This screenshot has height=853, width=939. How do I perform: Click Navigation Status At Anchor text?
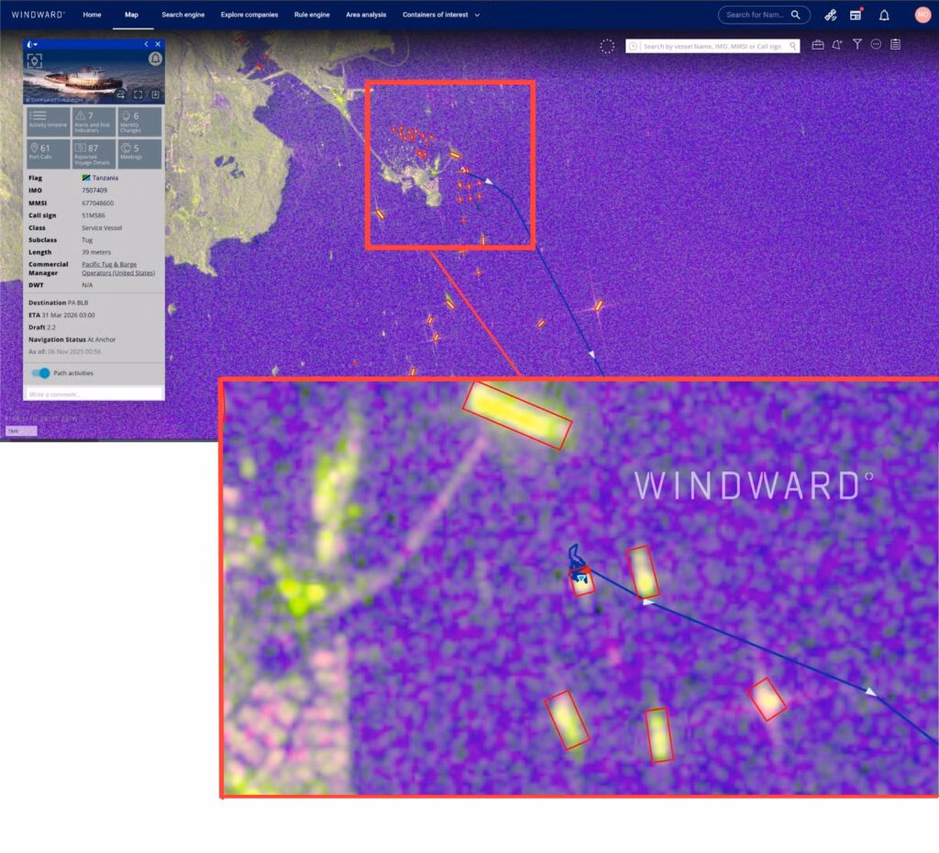tap(72, 339)
